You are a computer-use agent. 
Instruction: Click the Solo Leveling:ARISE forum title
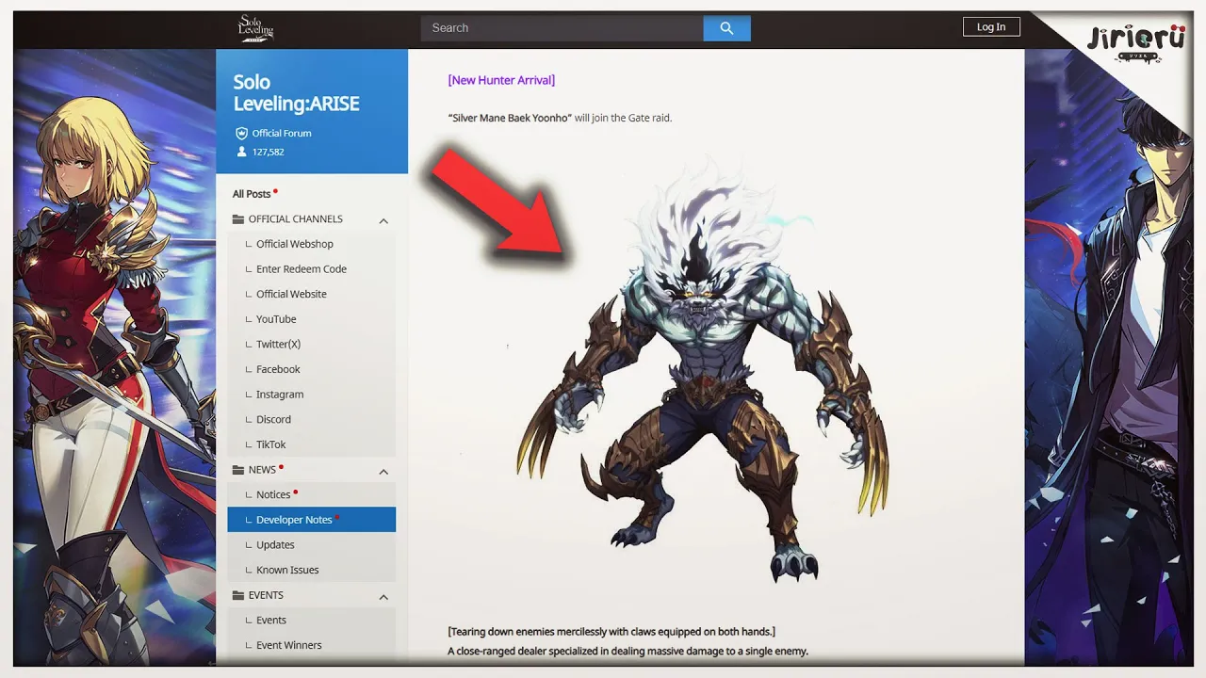click(x=297, y=93)
